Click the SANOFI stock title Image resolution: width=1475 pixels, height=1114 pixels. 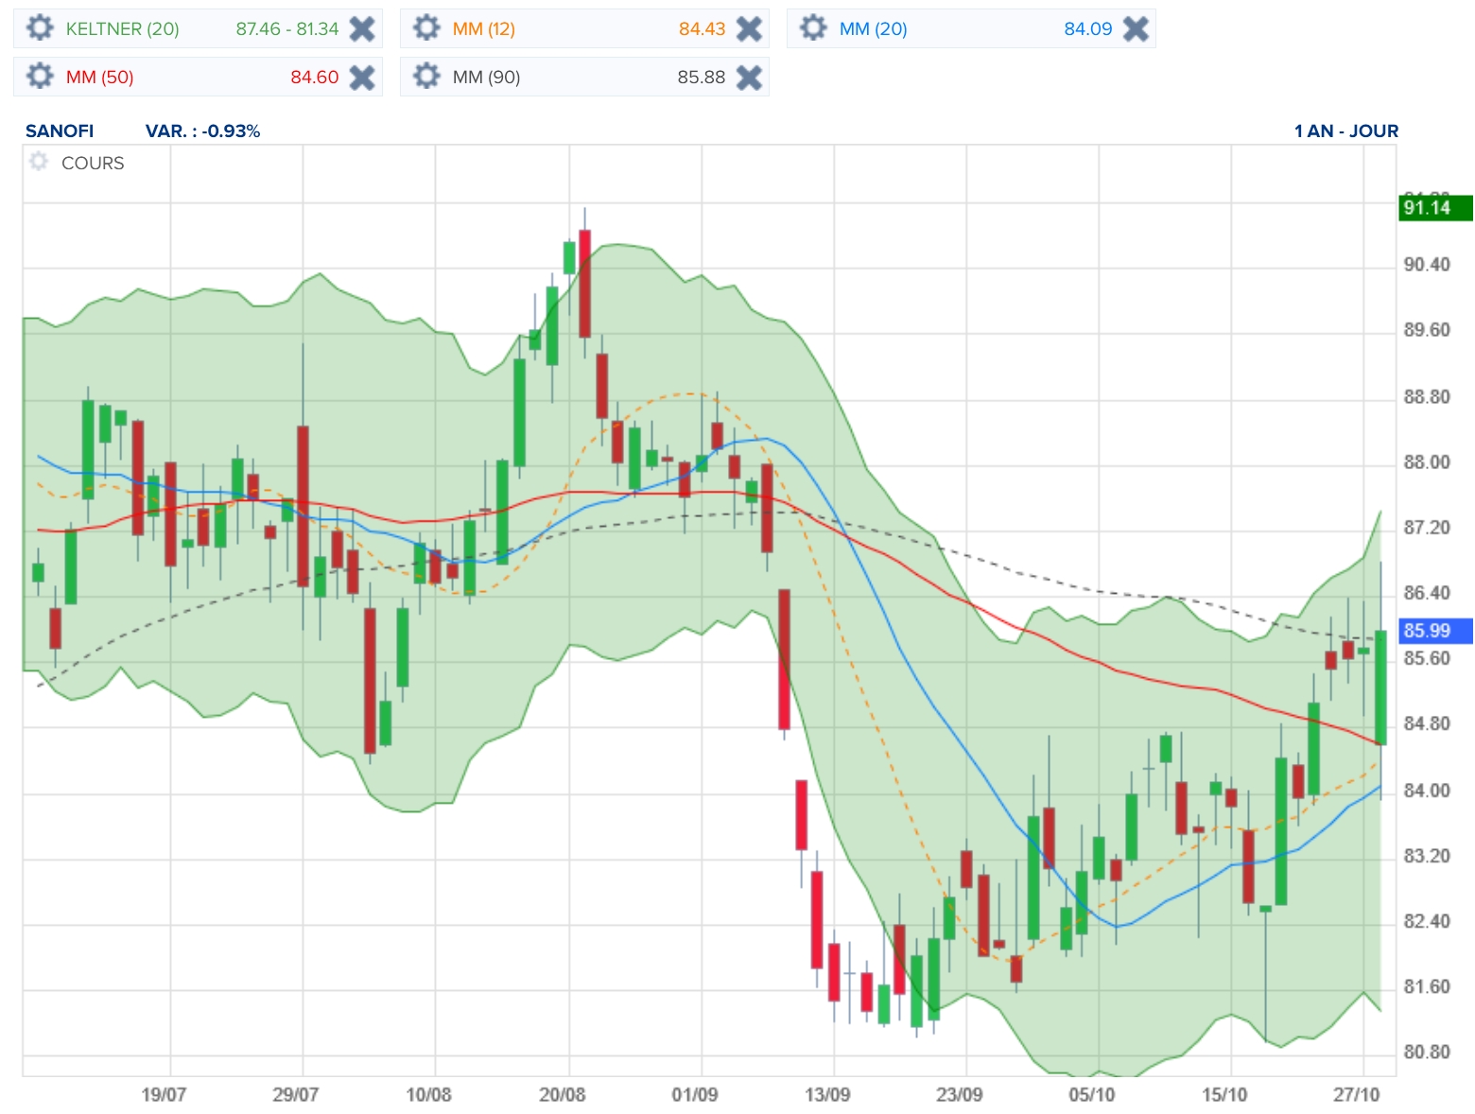coord(60,131)
